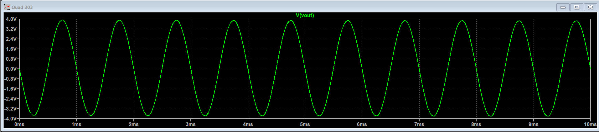
Task: Maximize the Quad 303 plot window
Action: coord(576,7)
